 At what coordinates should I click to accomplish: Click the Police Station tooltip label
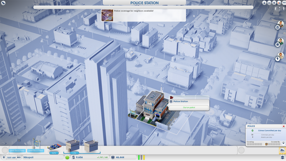coord(180,101)
